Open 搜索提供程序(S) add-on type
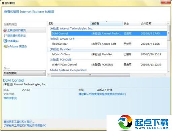The image size is (172, 131). [x=16, y=36]
